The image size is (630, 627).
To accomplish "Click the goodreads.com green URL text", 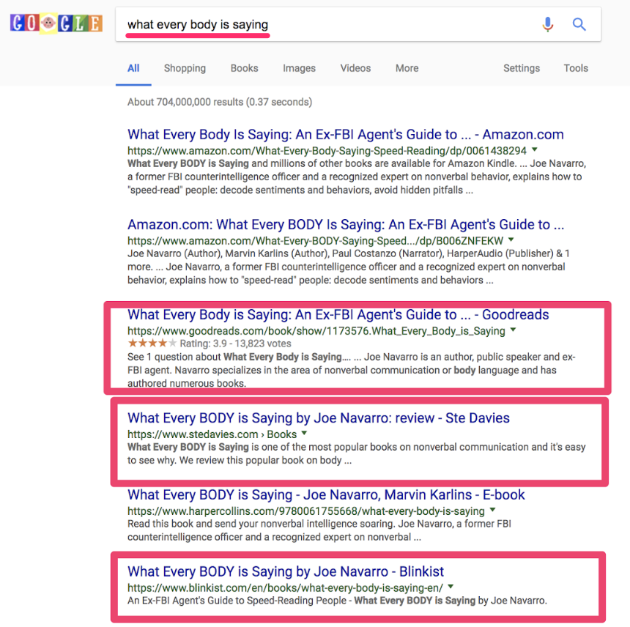I will tap(316, 331).
